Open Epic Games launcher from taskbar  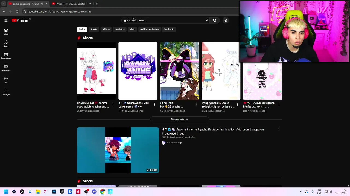pos(62,192)
